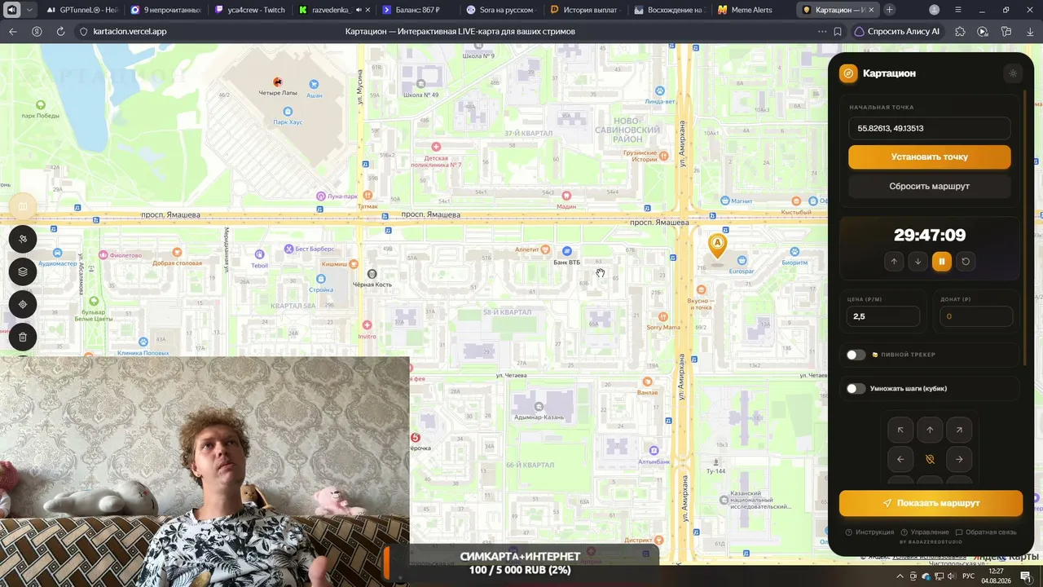Click the Сбросить маршрут button
Image resolution: width=1043 pixels, height=587 pixels.
tap(930, 186)
